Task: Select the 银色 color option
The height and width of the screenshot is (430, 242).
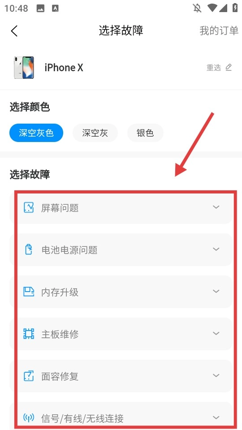Action: click(x=145, y=133)
